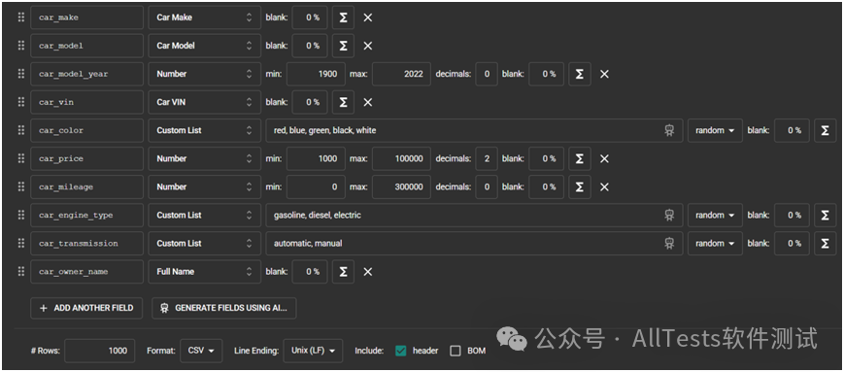Click sigma icon for car_owner_name field
This screenshot has height=372, width=844.
pos(343,272)
